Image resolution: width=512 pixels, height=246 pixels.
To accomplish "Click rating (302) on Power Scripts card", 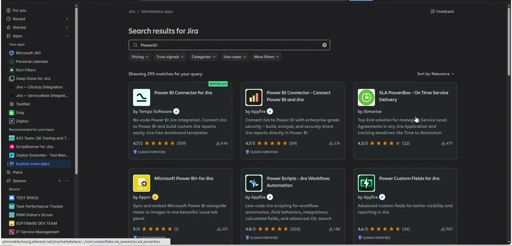I will tap(295, 229).
